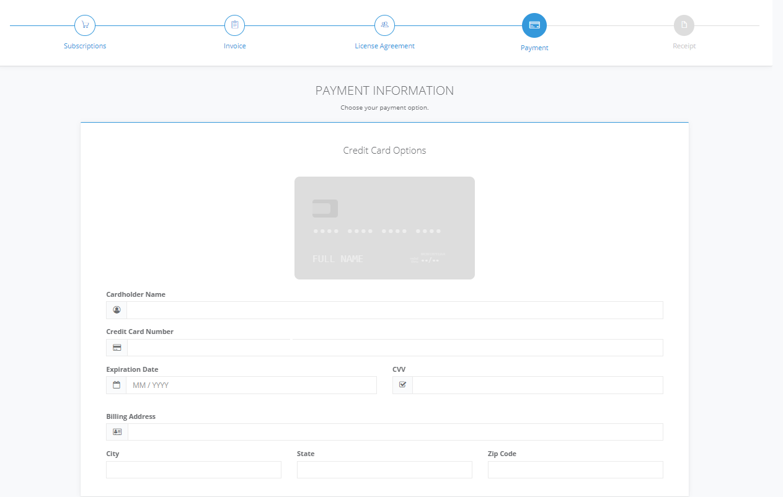Click the 'Billing Address' field label

pos(131,416)
